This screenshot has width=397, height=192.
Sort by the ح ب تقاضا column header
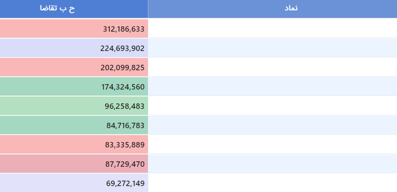click(x=74, y=9)
